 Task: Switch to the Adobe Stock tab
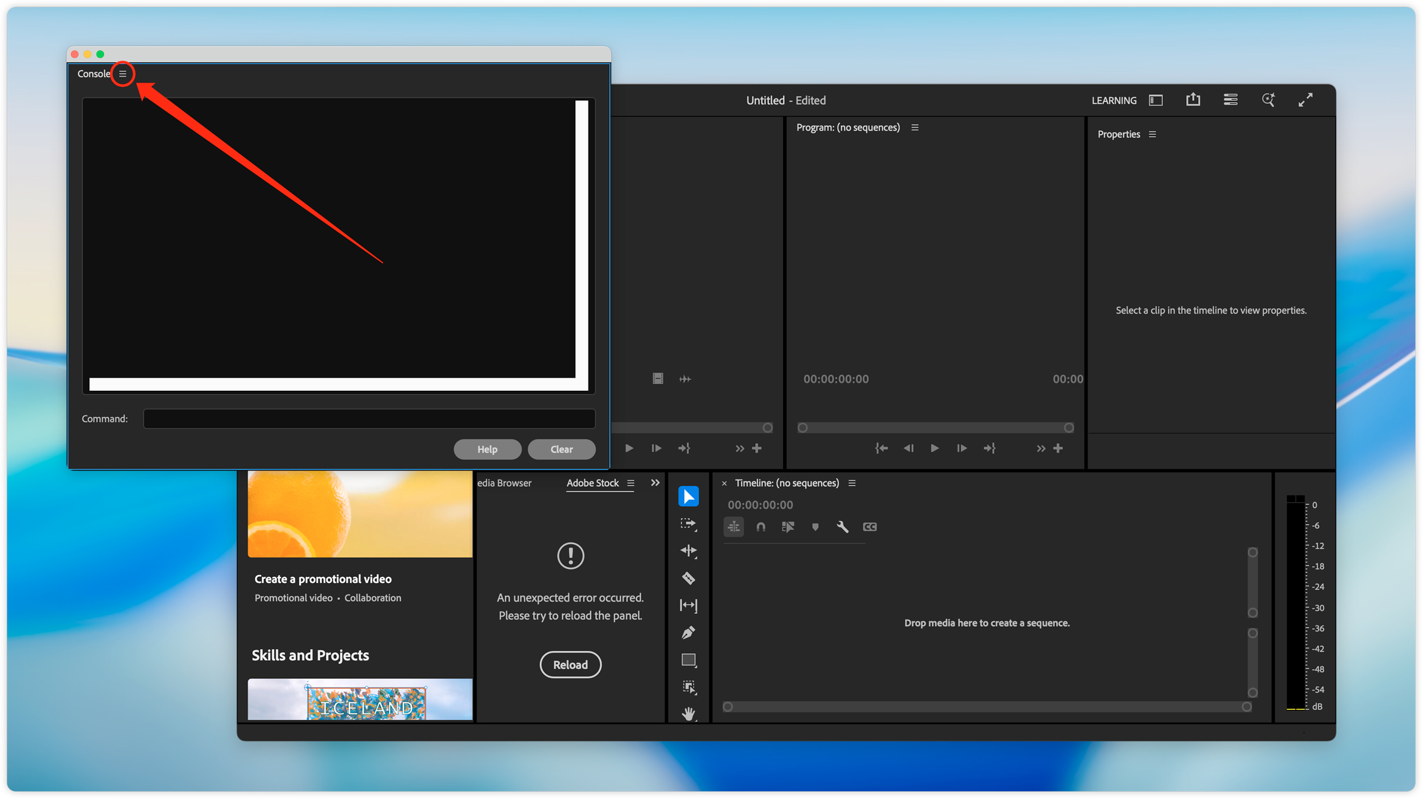pos(592,483)
